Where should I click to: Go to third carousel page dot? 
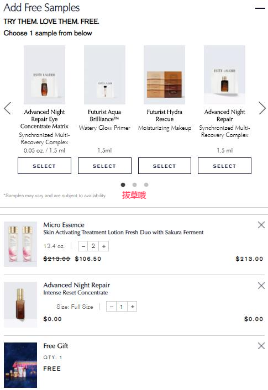point(146,185)
